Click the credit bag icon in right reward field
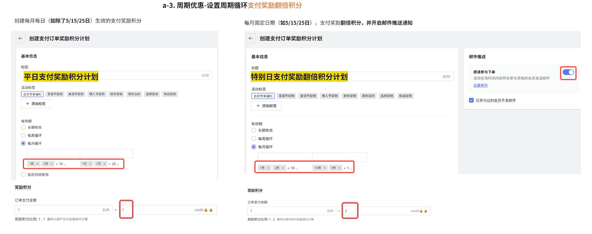592x234 pixels. coord(425,211)
